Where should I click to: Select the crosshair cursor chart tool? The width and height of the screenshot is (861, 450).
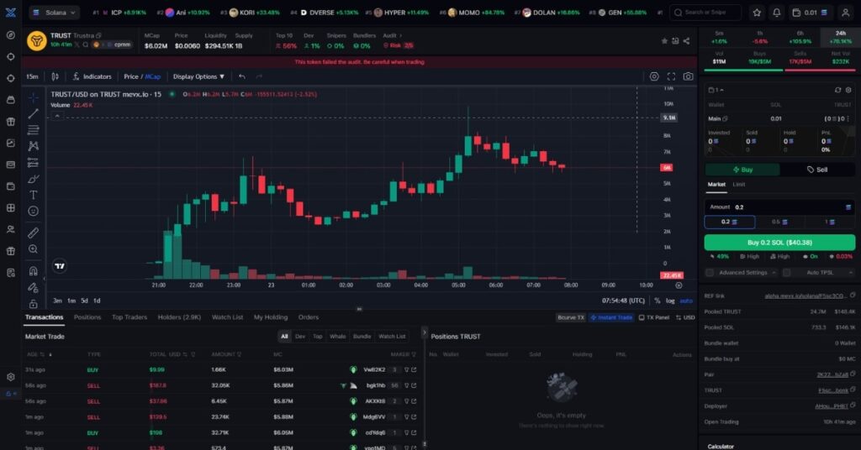[x=33, y=97]
